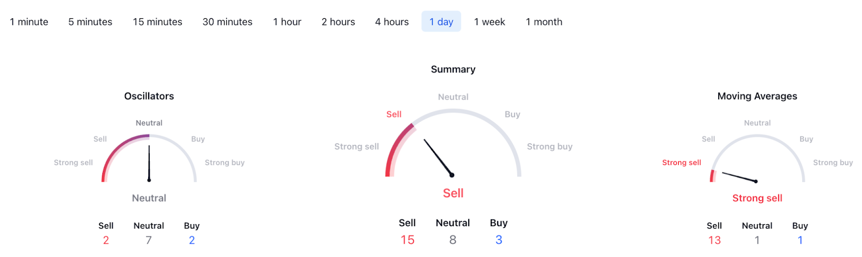
Task: Click the Summary section title
Action: click(453, 70)
